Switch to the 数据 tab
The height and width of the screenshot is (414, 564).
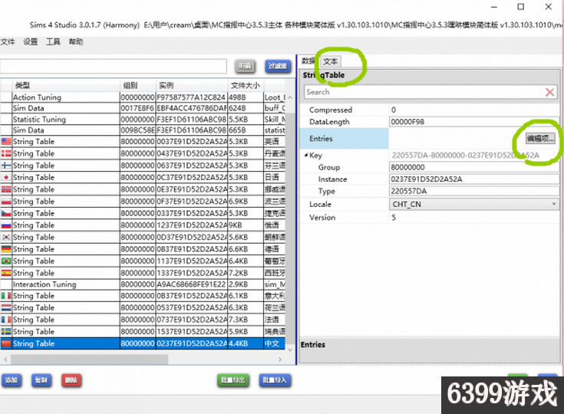point(308,61)
